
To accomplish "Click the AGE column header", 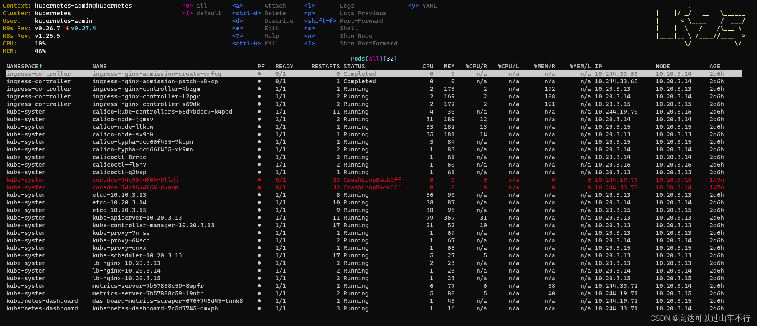I will coord(715,66).
